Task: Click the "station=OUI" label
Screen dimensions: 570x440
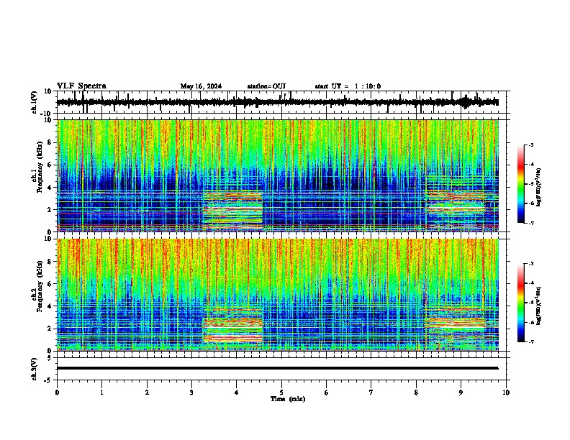Action: click(266, 86)
